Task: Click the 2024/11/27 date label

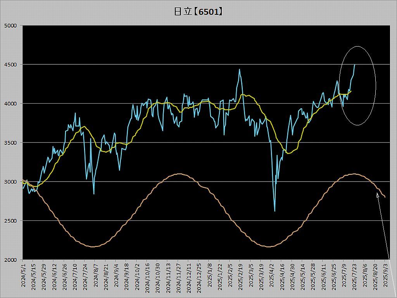Action: coord(178,275)
